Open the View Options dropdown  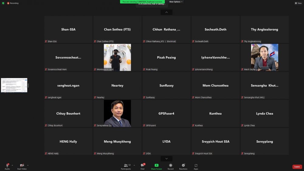pos(176,2)
